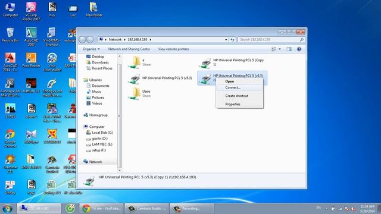Click Network and Sharing Center

(129, 49)
